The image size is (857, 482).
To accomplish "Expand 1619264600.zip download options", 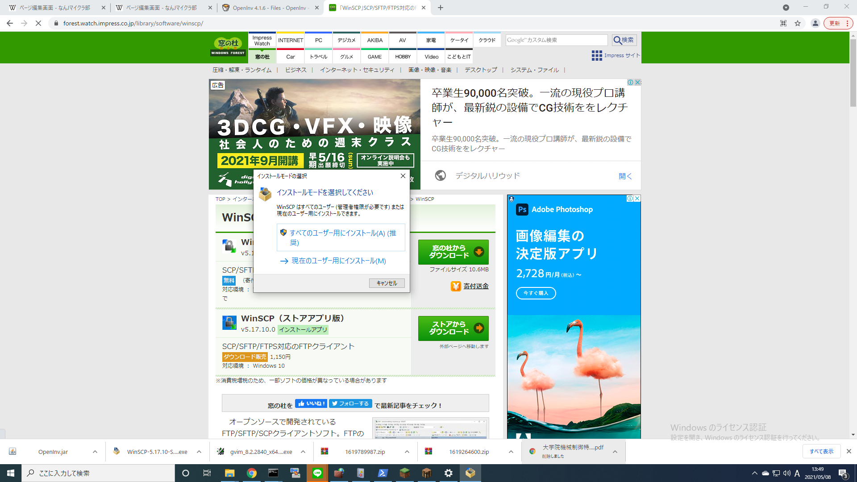I will tap(511, 452).
